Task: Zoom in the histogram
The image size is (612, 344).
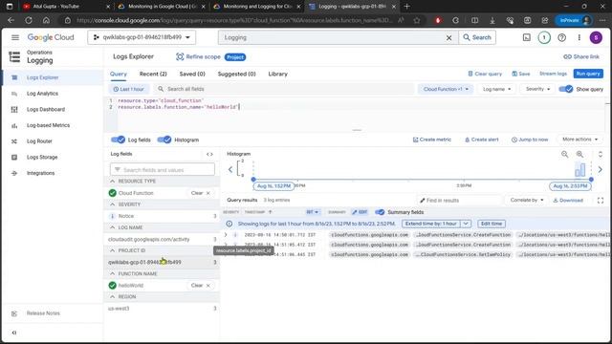Action: tap(580, 155)
